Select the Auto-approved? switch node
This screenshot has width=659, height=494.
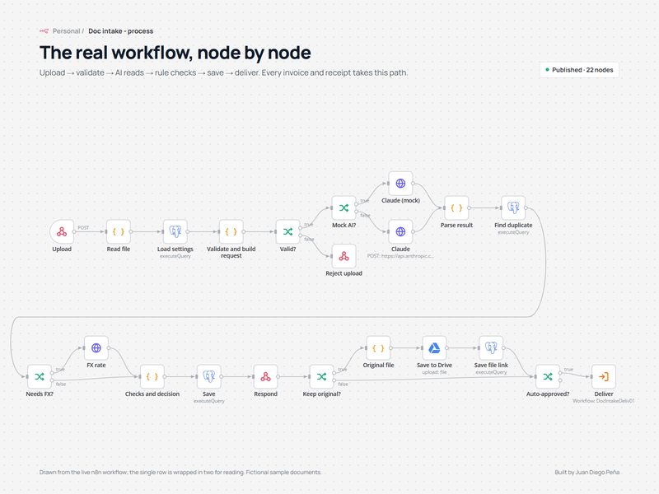548,377
